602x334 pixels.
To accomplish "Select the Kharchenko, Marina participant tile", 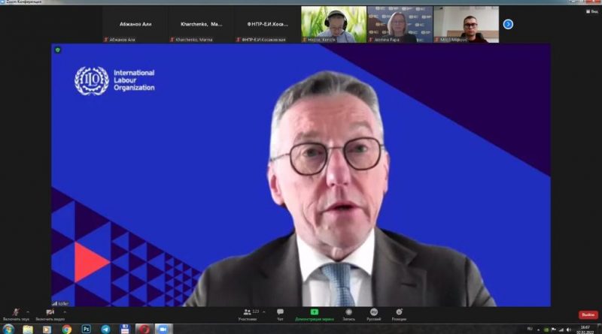I will click(201, 24).
